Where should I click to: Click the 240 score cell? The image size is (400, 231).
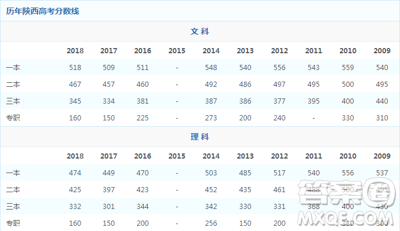(279, 118)
